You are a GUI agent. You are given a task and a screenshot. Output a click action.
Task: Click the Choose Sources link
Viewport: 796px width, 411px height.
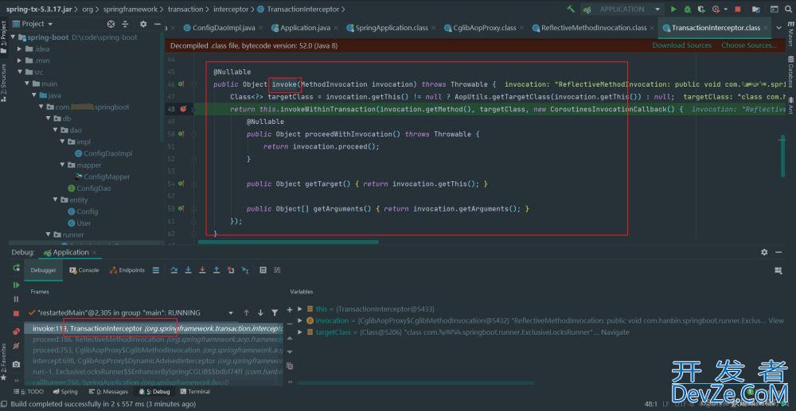click(x=749, y=45)
